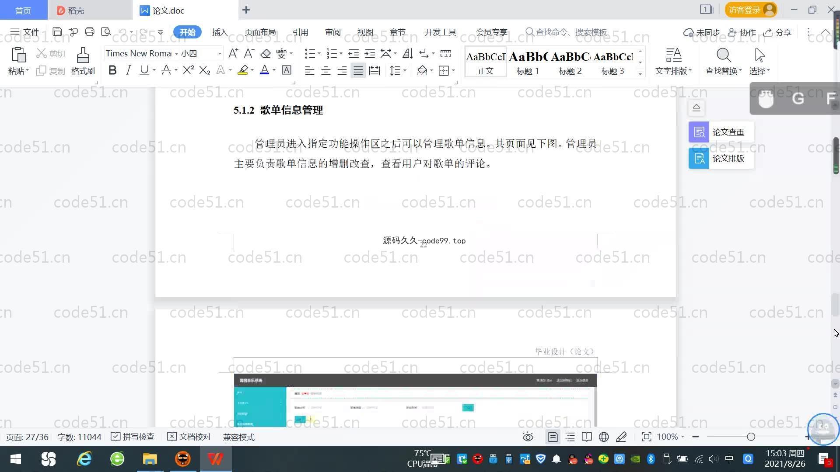This screenshot has width=840, height=472.
Task: Switch to the 开发工具 tab
Action: pyautogui.click(x=440, y=32)
